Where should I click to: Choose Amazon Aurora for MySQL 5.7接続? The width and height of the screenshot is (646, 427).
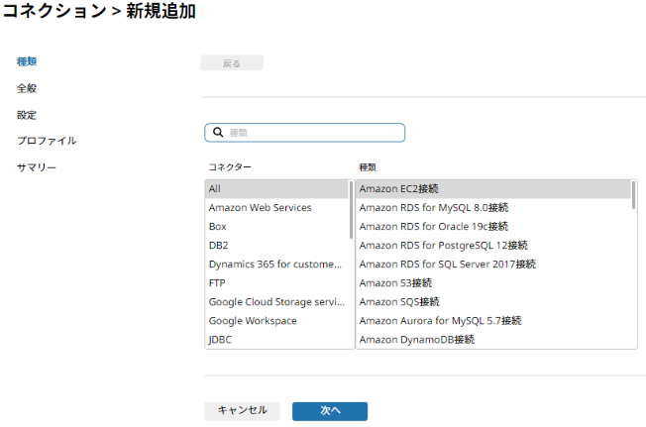point(493,321)
